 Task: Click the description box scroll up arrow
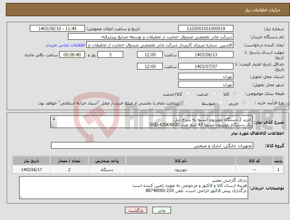[x=54, y=117]
